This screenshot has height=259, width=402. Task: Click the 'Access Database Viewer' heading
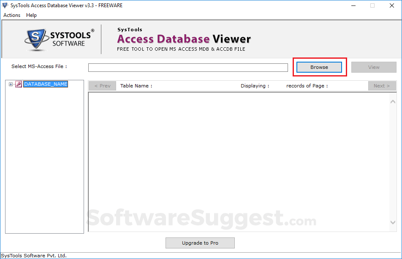pyautogui.click(x=184, y=39)
